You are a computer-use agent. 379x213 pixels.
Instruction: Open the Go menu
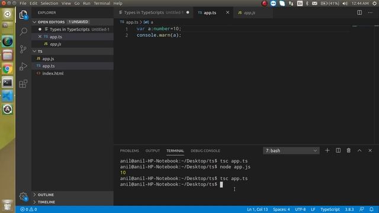[x=77, y=4]
